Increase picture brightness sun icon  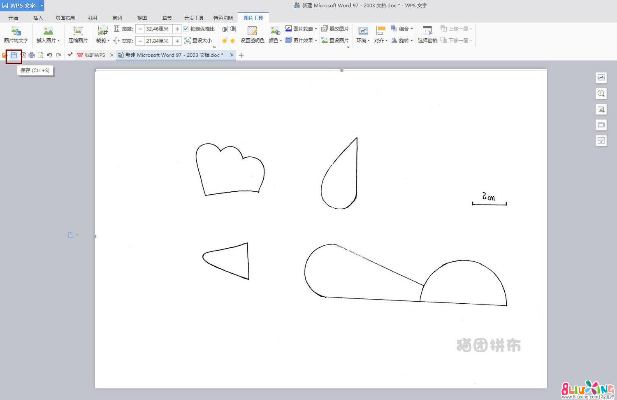(x=225, y=40)
